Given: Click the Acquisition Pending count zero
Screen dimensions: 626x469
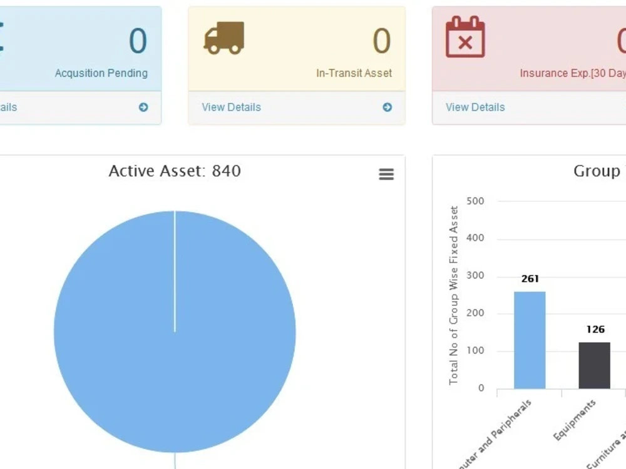Looking at the screenshot, I should (x=138, y=41).
